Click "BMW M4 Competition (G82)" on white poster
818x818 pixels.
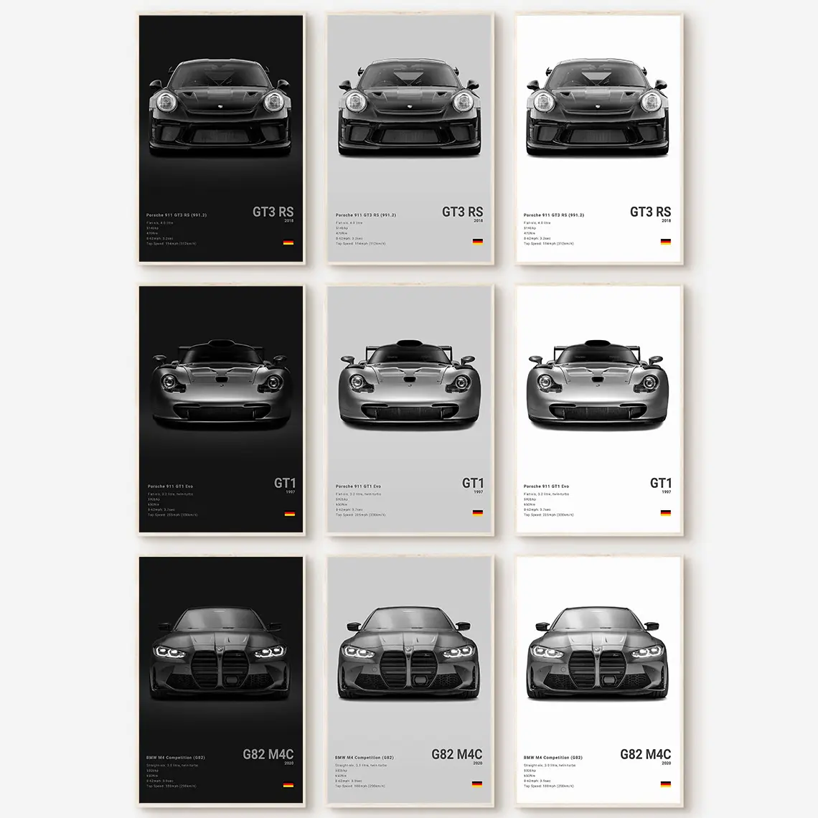553,758
